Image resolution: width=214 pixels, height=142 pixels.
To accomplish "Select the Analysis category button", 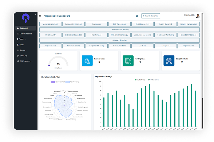I will click(142, 46).
